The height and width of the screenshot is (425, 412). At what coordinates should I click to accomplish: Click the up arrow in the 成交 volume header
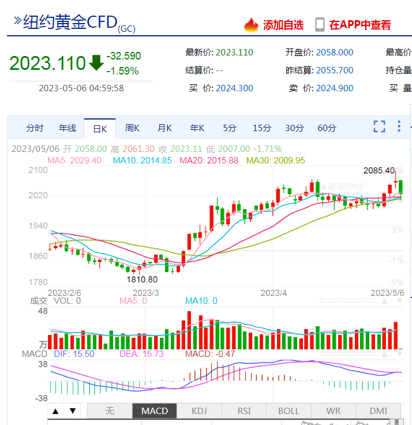[x=384, y=301]
